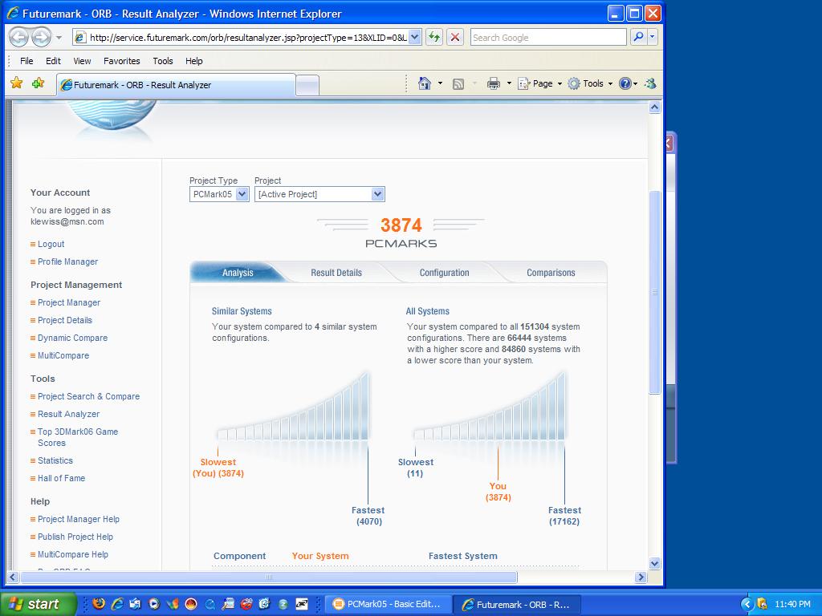Open the Hall of Fame link

point(61,478)
